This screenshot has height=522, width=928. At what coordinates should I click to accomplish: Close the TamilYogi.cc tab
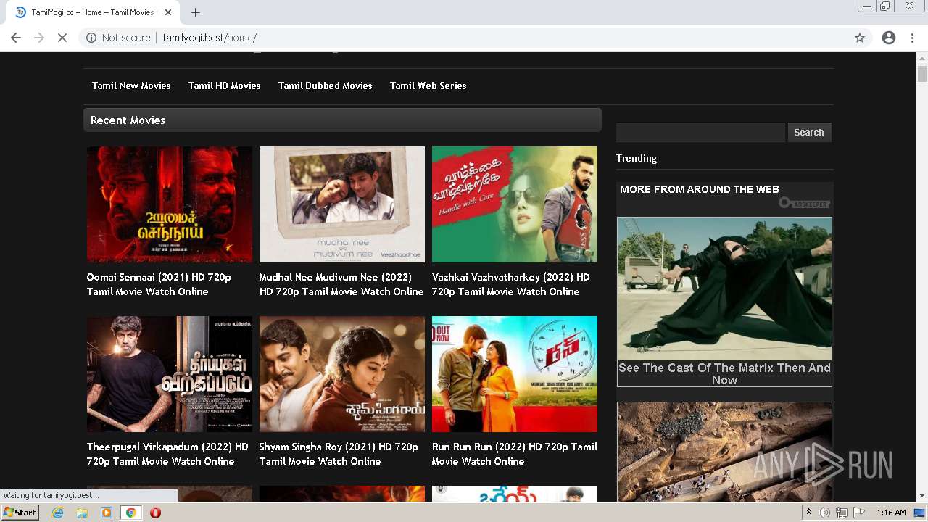(168, 12)
